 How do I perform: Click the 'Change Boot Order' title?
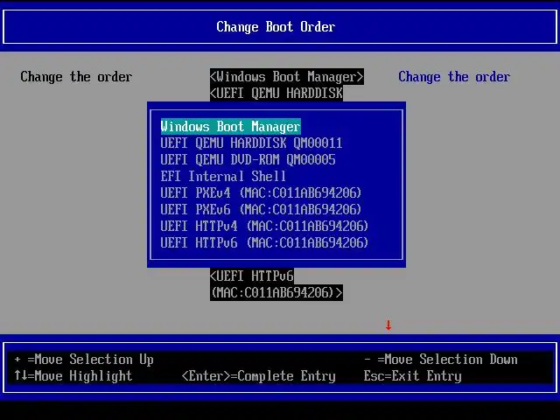click(276, 27)
